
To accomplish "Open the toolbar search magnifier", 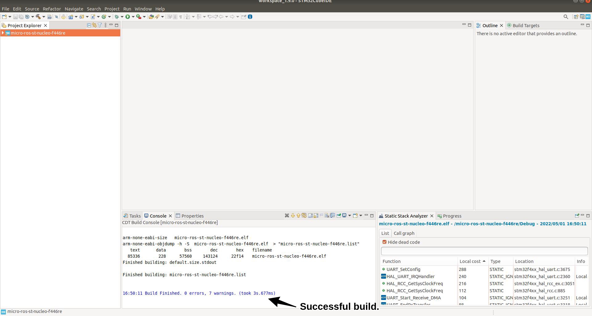I will (566, 17).
